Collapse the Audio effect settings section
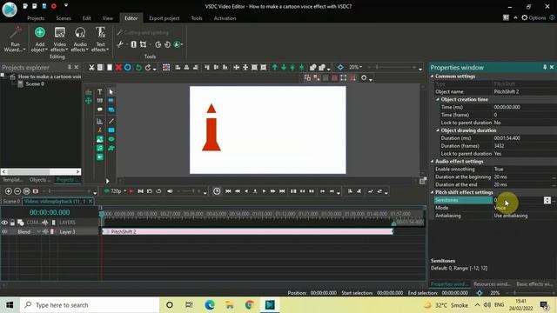The image size is (557, 313). pos(433,162)
